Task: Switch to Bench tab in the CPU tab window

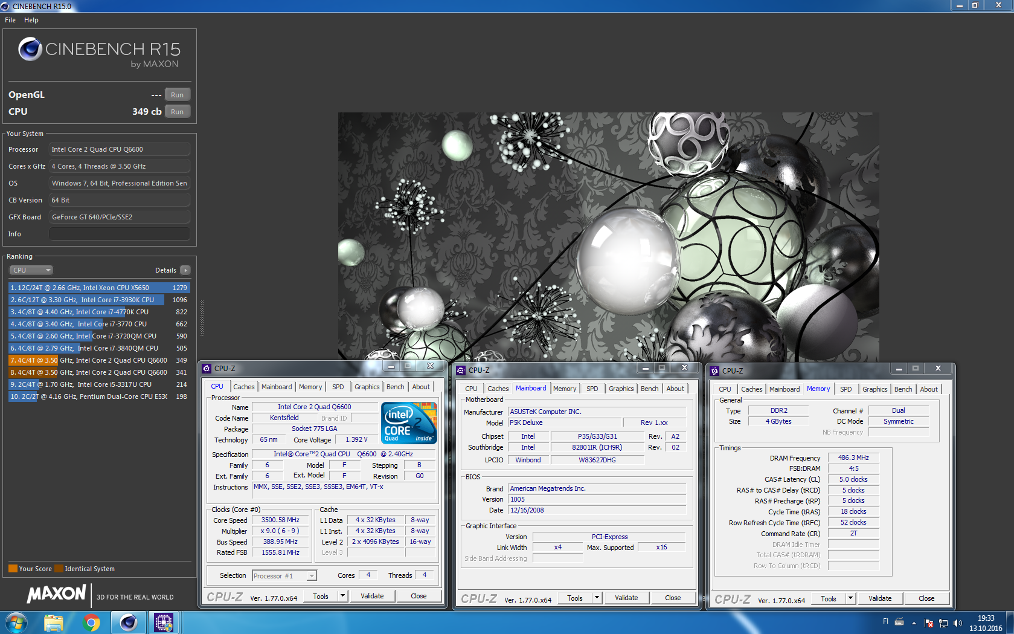Action: (x=396, y=387)
